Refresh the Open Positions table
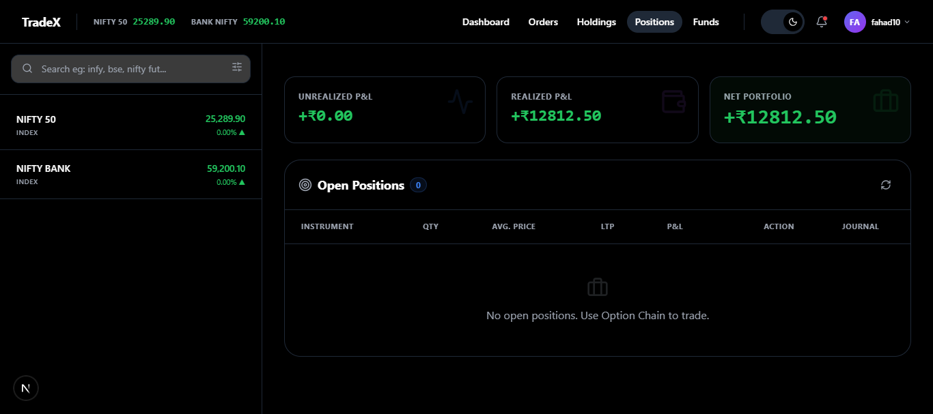 coord(885,184)
